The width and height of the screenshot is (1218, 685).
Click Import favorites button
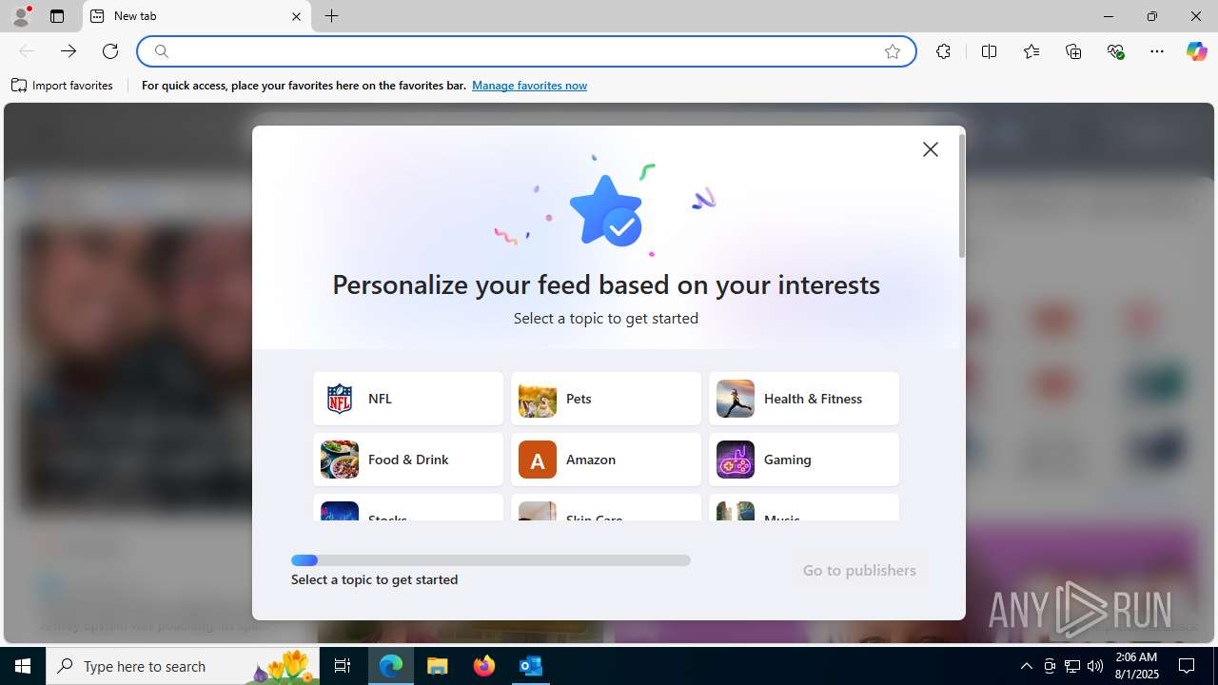pos(63,86)
